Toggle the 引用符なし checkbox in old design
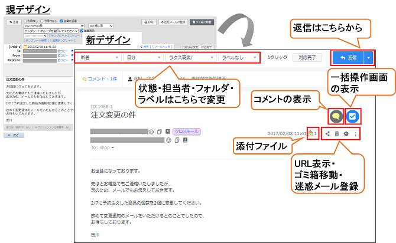This screenshot has height=243, width=396. tap(42, 21)
